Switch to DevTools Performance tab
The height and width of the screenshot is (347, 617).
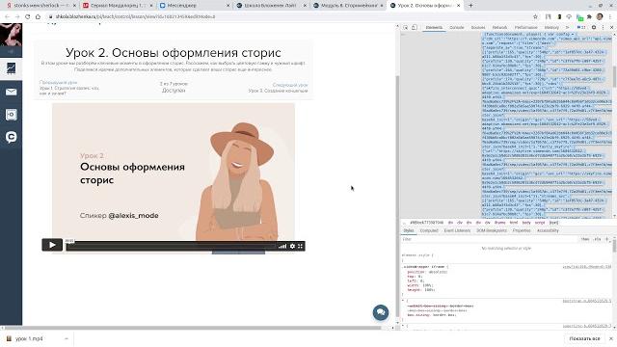tap(525, 28)
